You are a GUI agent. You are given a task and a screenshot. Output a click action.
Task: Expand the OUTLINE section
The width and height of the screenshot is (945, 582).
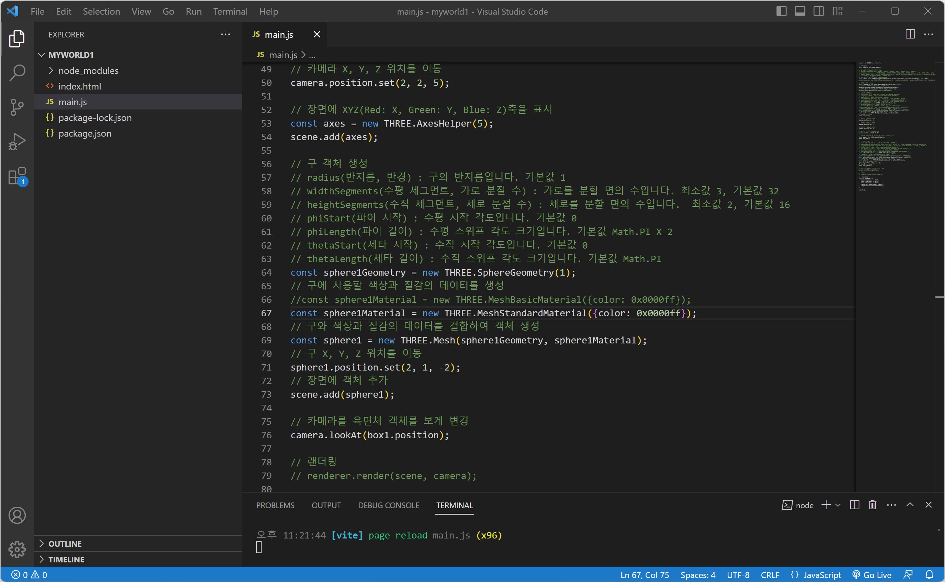[x=65, y=543]
